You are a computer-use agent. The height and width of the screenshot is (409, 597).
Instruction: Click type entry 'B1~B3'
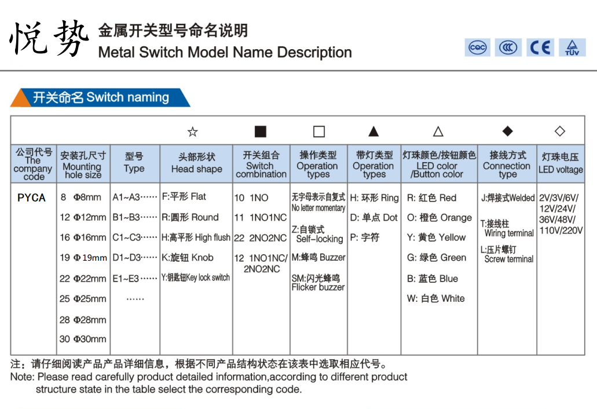click(135, 217)
